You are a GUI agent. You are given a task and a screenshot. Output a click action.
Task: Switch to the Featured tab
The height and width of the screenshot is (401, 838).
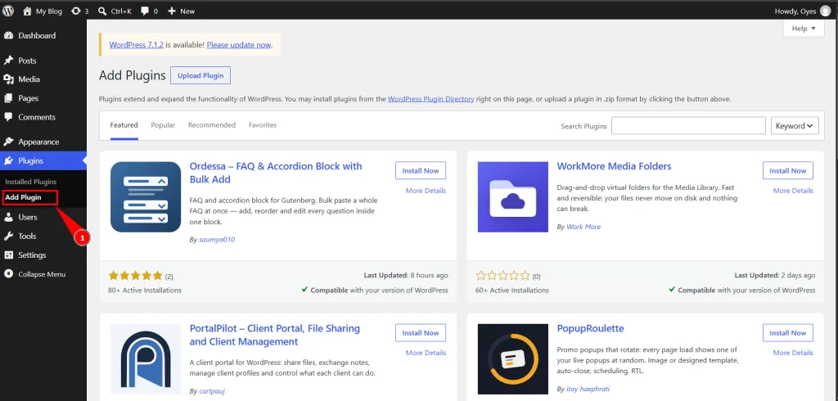pos(124,125)
